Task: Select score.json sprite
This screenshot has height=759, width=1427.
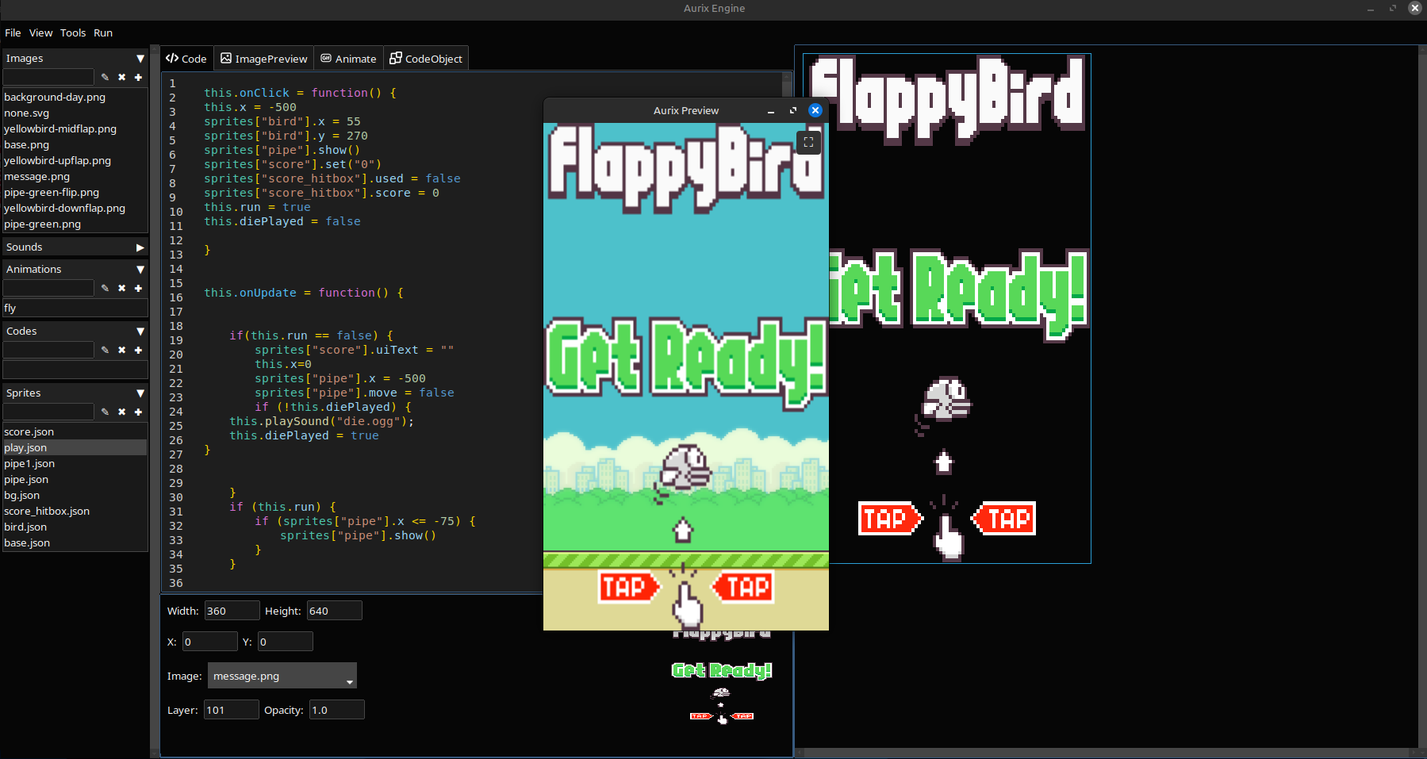Action: (75, 431)
